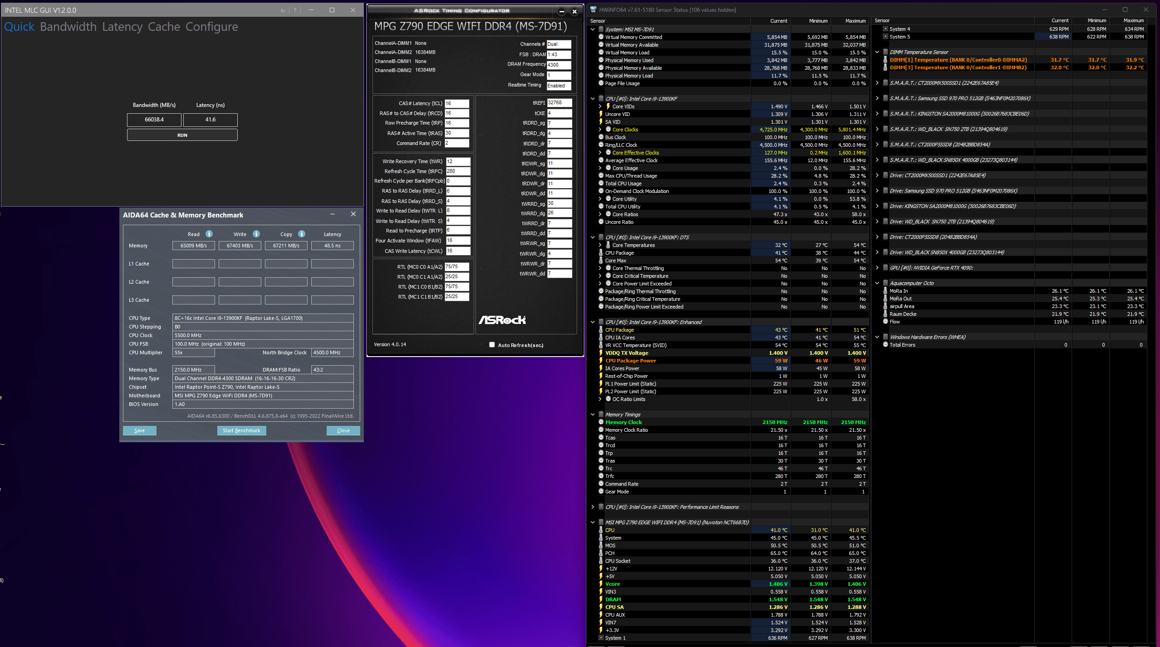Collapse the DIMM Temperature Sensor group
Screen dimensions: 1160x647
point(877,52)
